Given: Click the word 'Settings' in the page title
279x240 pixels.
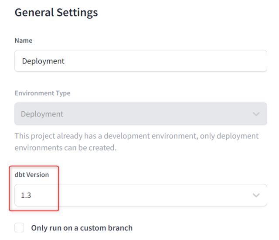Looking at the screenshot, I should tap(77, 13).
